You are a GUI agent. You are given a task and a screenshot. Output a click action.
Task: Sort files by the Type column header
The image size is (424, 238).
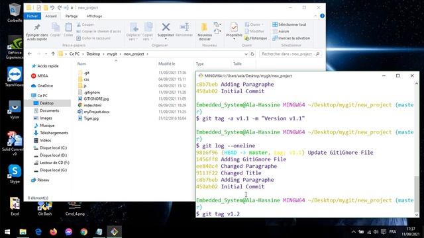click(x=200, y=64)
